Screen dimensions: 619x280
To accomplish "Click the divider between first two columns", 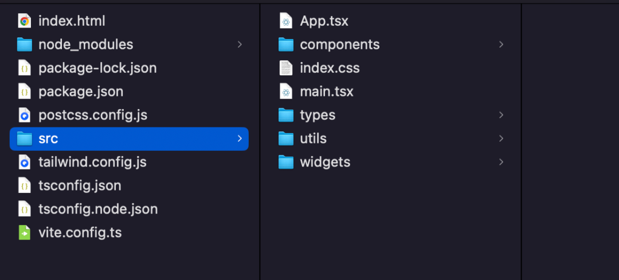I will click(x=260, y=142).
